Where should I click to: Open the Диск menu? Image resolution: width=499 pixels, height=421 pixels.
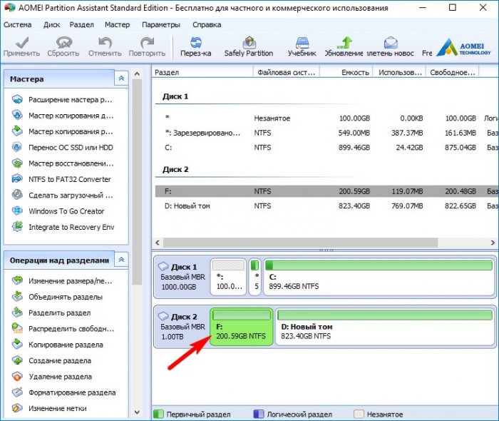52,25
